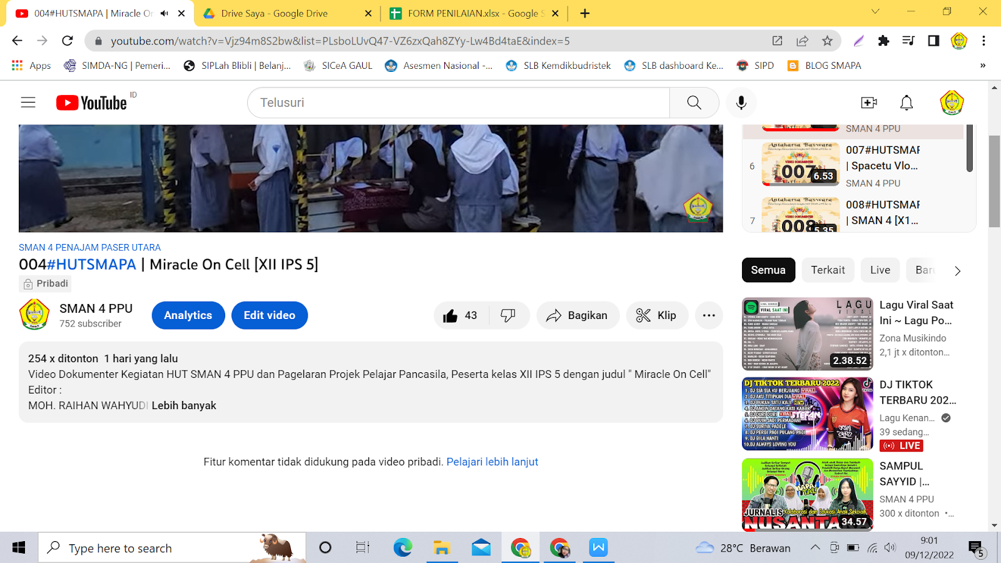Open the #HUTSMAPA hashtag link in the title

[x=91, y=265]
